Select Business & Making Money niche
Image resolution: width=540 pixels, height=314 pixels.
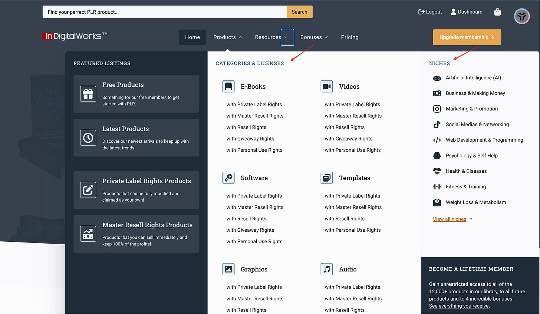[x=475, y=93]
